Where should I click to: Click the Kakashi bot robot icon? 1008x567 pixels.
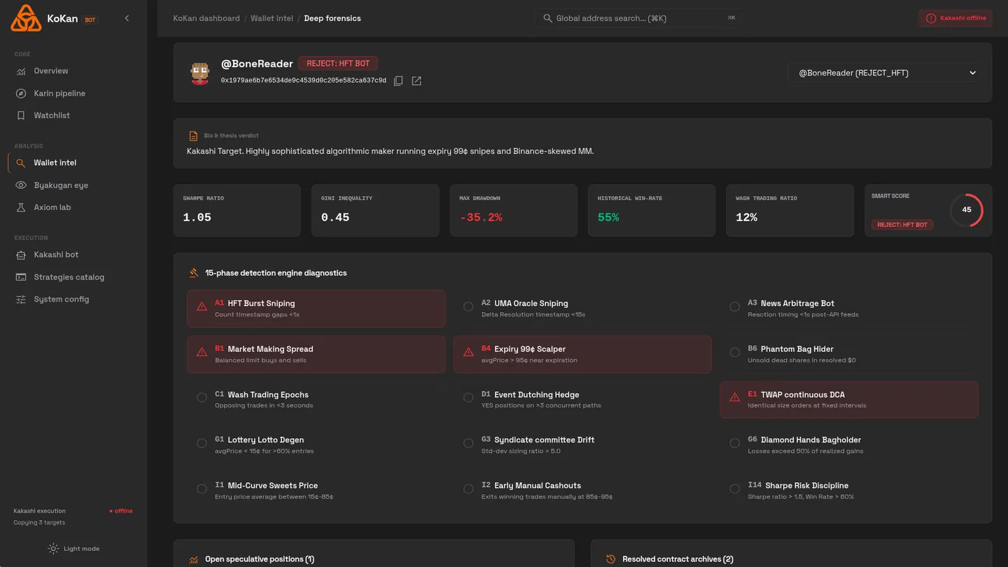point(21,255)
